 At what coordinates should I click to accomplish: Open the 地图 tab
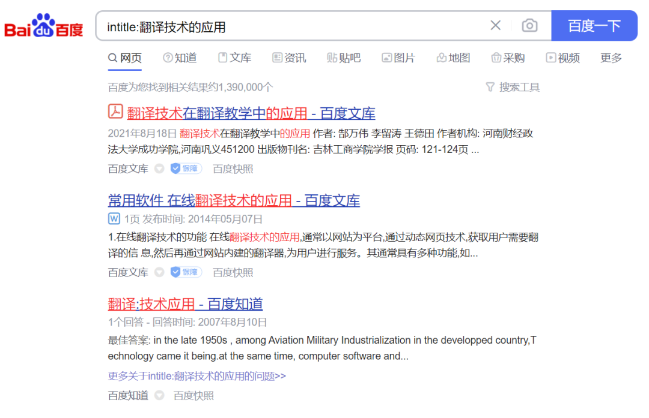454,58
